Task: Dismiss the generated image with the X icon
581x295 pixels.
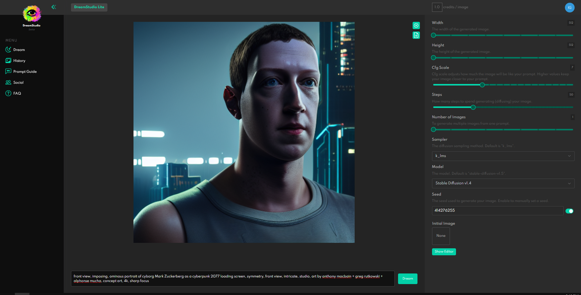Action: click(416, 25)
